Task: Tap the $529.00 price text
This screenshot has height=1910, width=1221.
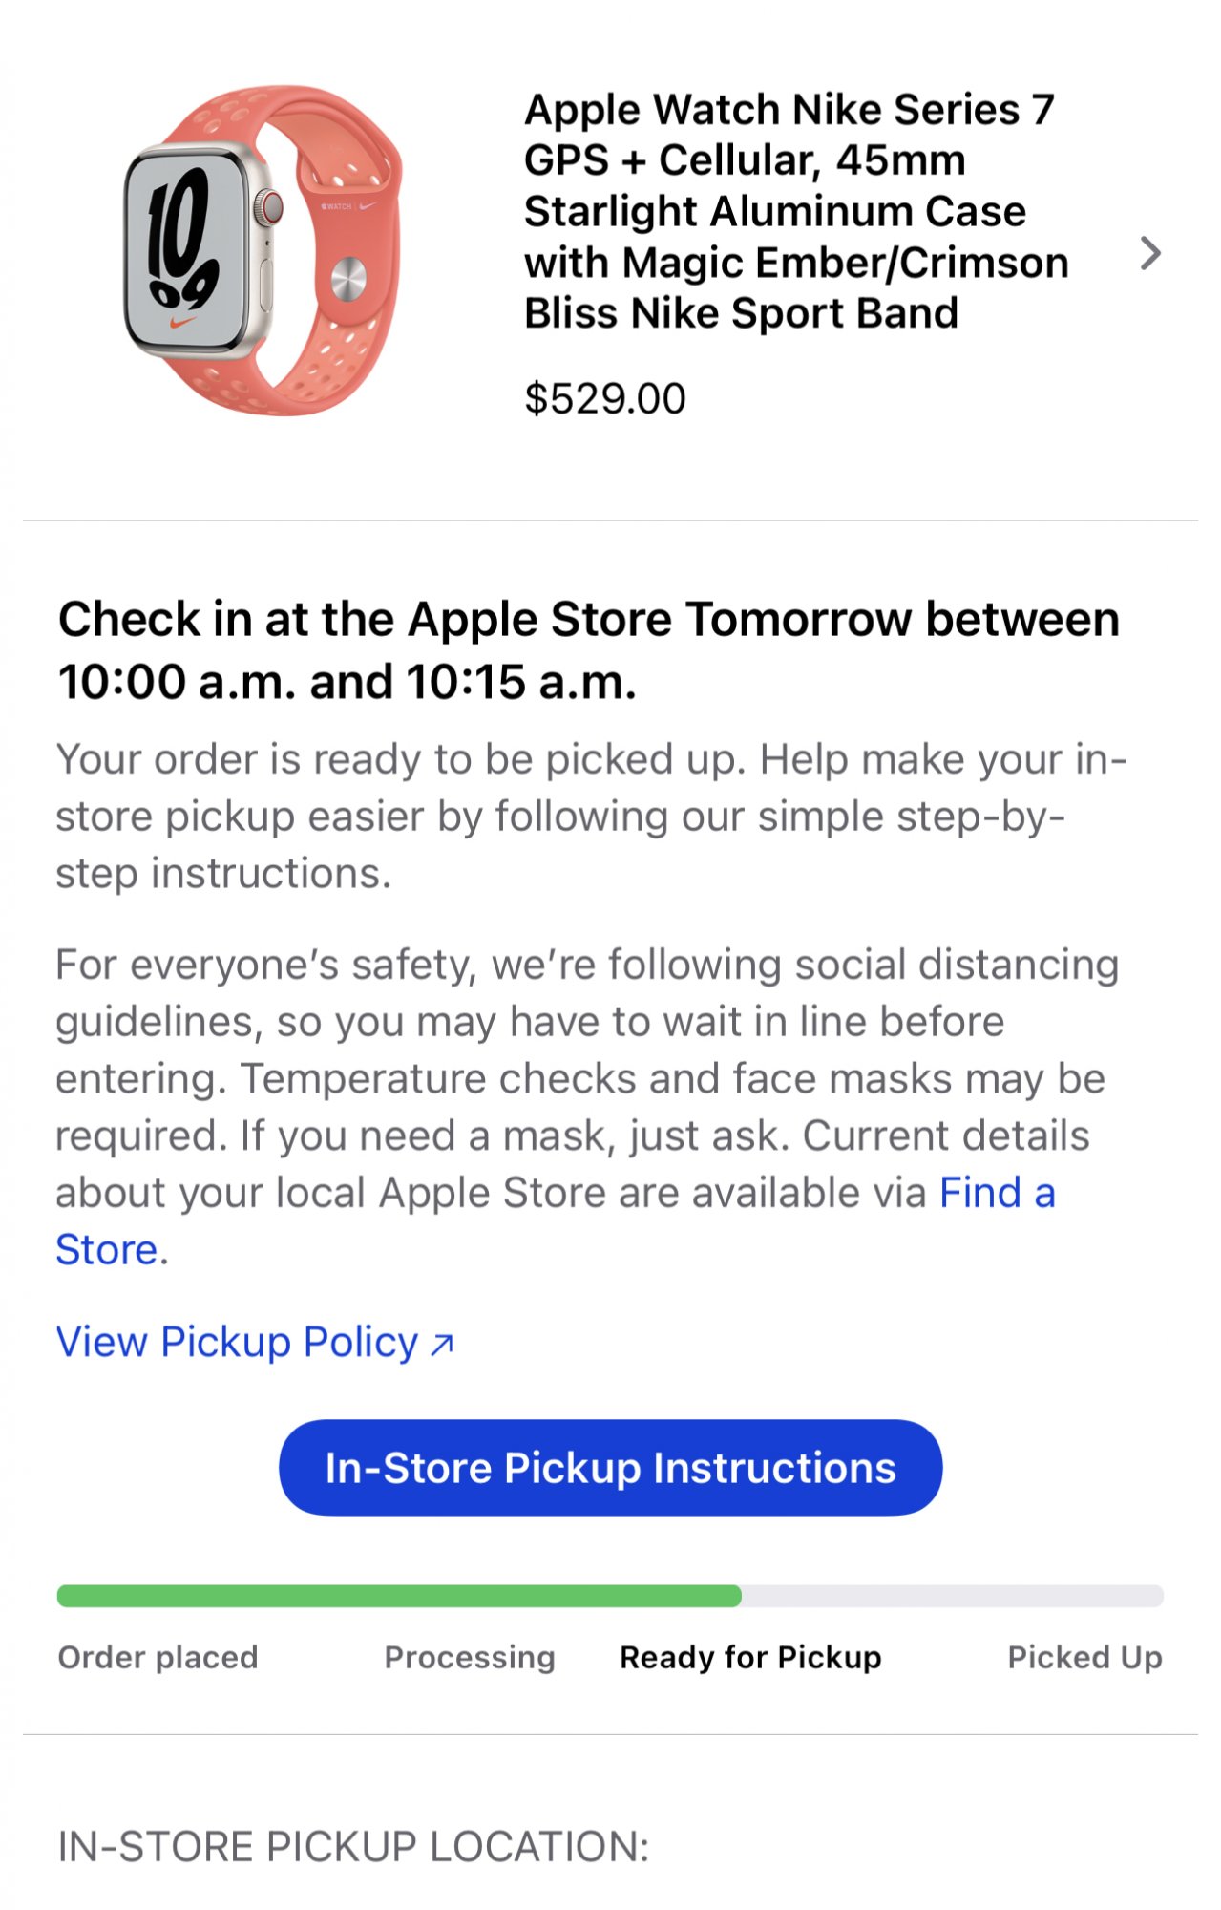Action: click(x=605, y=398)
